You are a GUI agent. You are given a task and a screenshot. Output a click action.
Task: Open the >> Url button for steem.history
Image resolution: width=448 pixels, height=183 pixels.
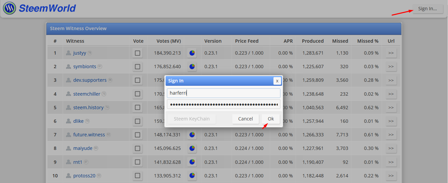point(391,108)
